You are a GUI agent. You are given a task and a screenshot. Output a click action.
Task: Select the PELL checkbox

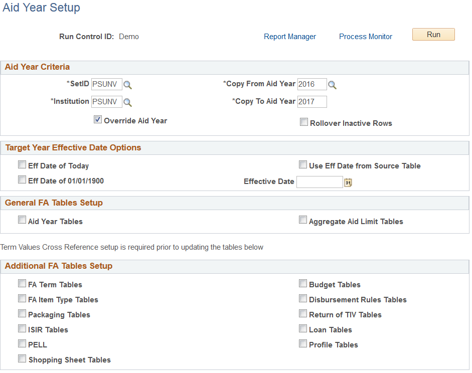click(x=22, y=343)
